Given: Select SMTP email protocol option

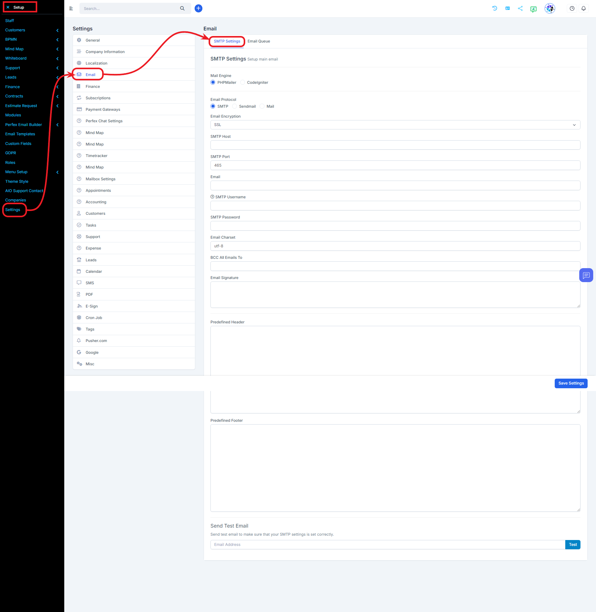Looking at the screenshot, I should pyautogui.click(x=214, y=106).
